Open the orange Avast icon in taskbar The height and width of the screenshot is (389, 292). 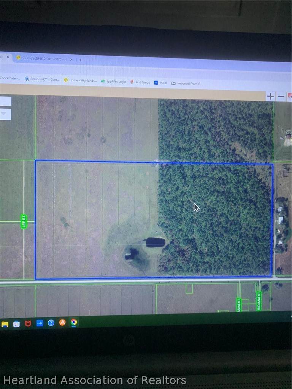tap(62, 322)
